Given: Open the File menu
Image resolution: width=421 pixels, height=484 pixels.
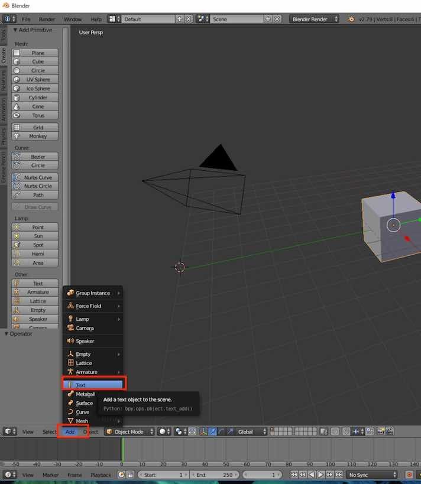Looking at the screenshot, I should point(26,19).
